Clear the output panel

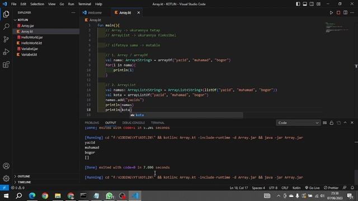324,123
